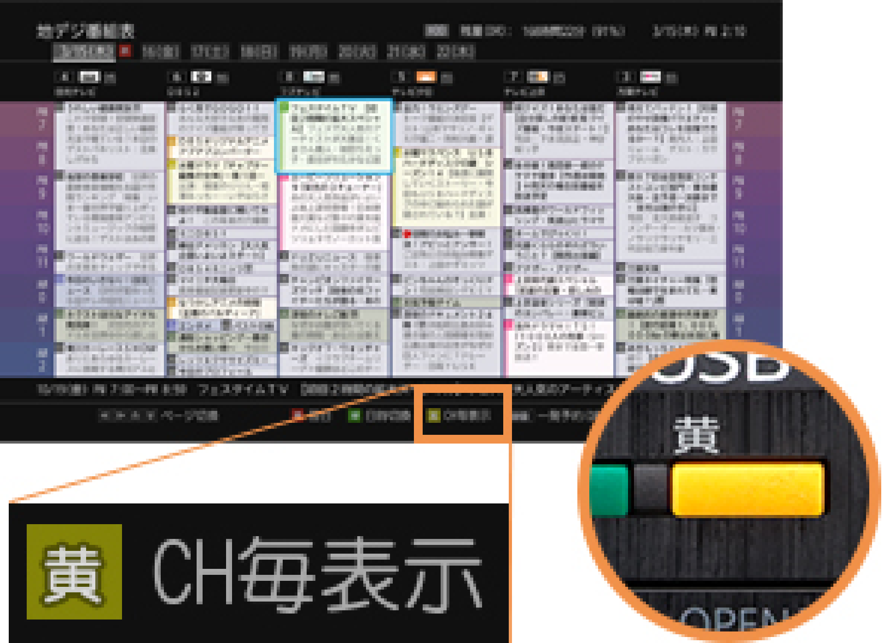The width and height of the screenshot is (884, 643).
Task: Select the highlighted フェスタイムTV program cell
Action: (x=334, y=135)
